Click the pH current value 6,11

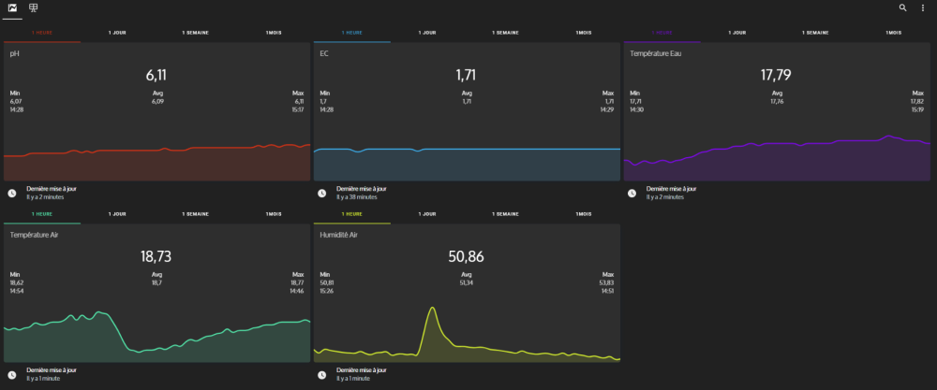tap(156, 75)
